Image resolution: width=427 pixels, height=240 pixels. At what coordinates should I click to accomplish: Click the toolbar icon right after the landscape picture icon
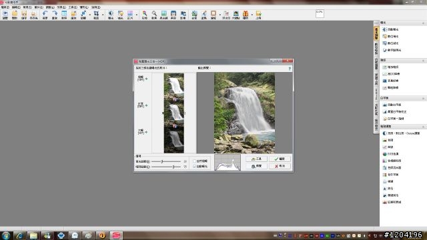pos(173,15)
